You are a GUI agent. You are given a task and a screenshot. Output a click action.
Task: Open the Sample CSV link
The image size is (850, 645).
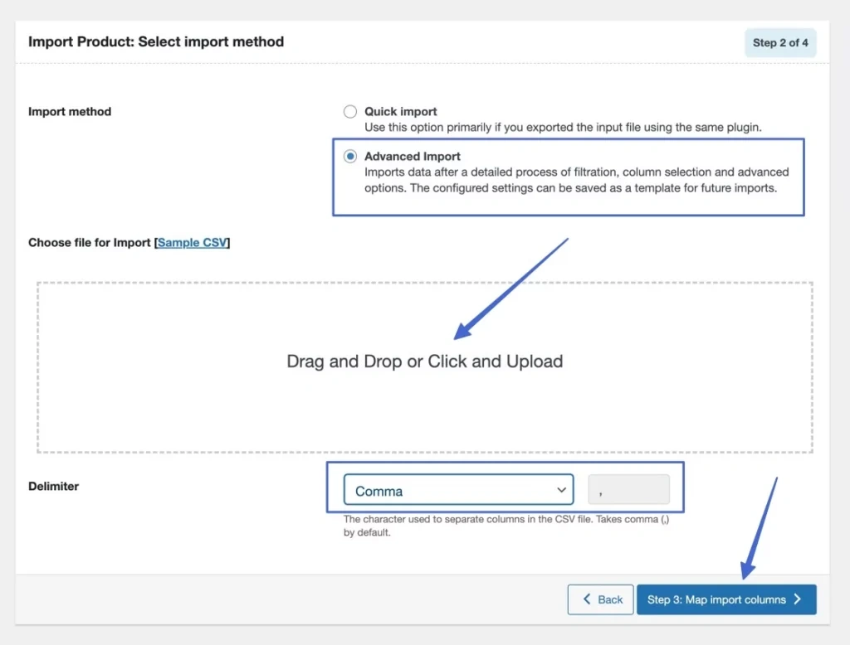point(192,243)
